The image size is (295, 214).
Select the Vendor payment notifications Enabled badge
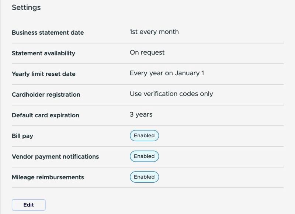(144, 156)
